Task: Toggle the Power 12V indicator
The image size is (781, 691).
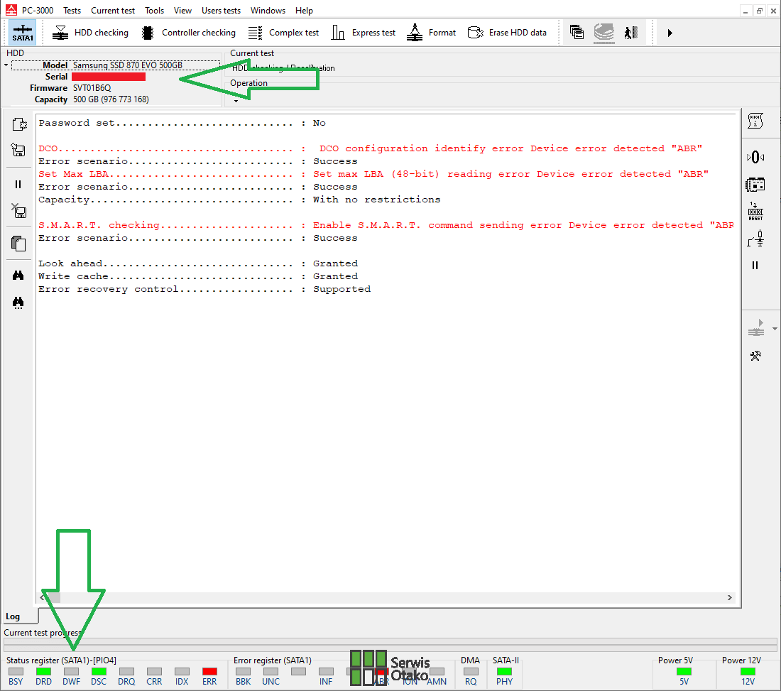Action: 748,671
